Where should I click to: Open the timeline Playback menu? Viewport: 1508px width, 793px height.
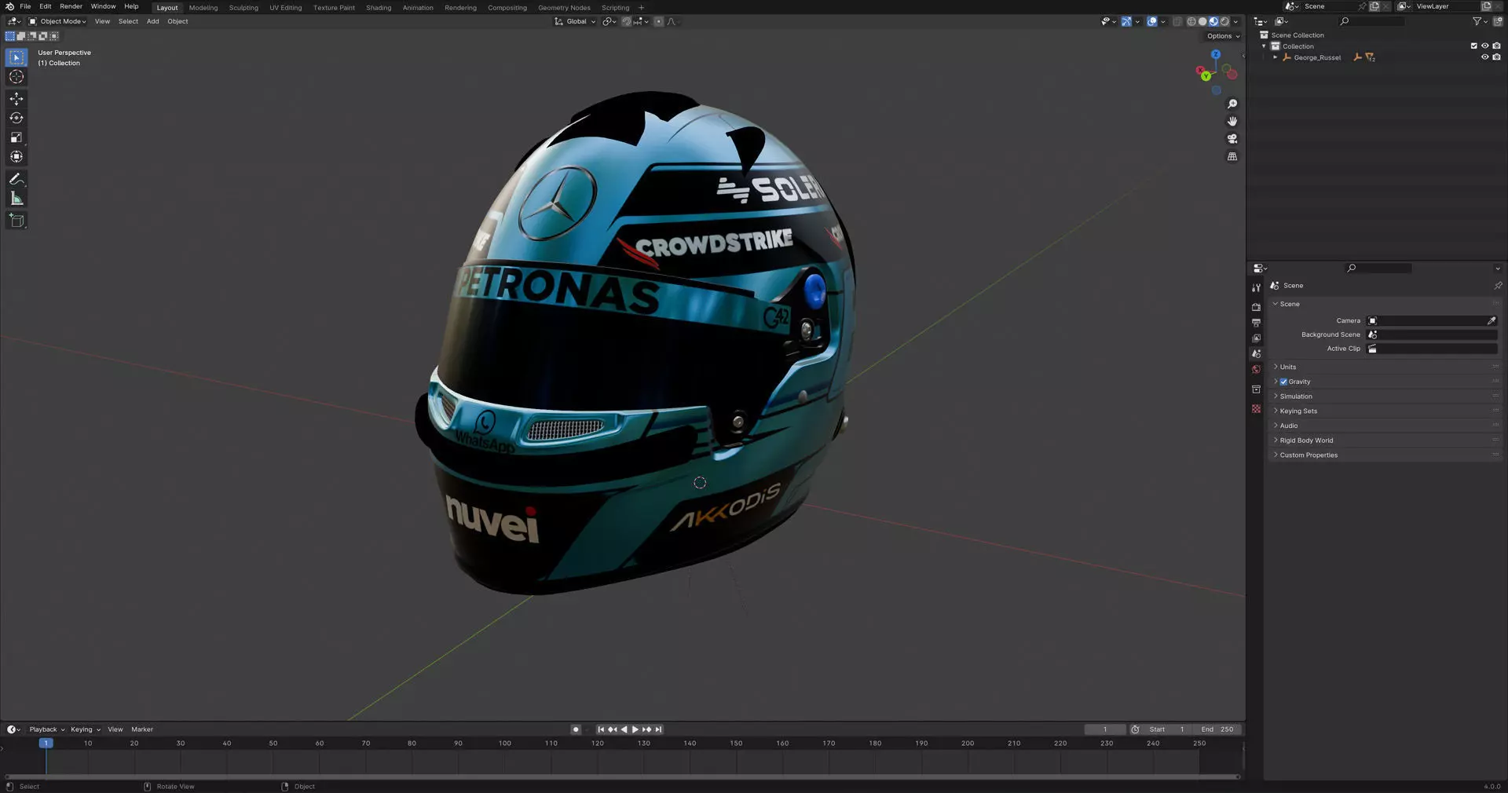[x=46, y=729]
